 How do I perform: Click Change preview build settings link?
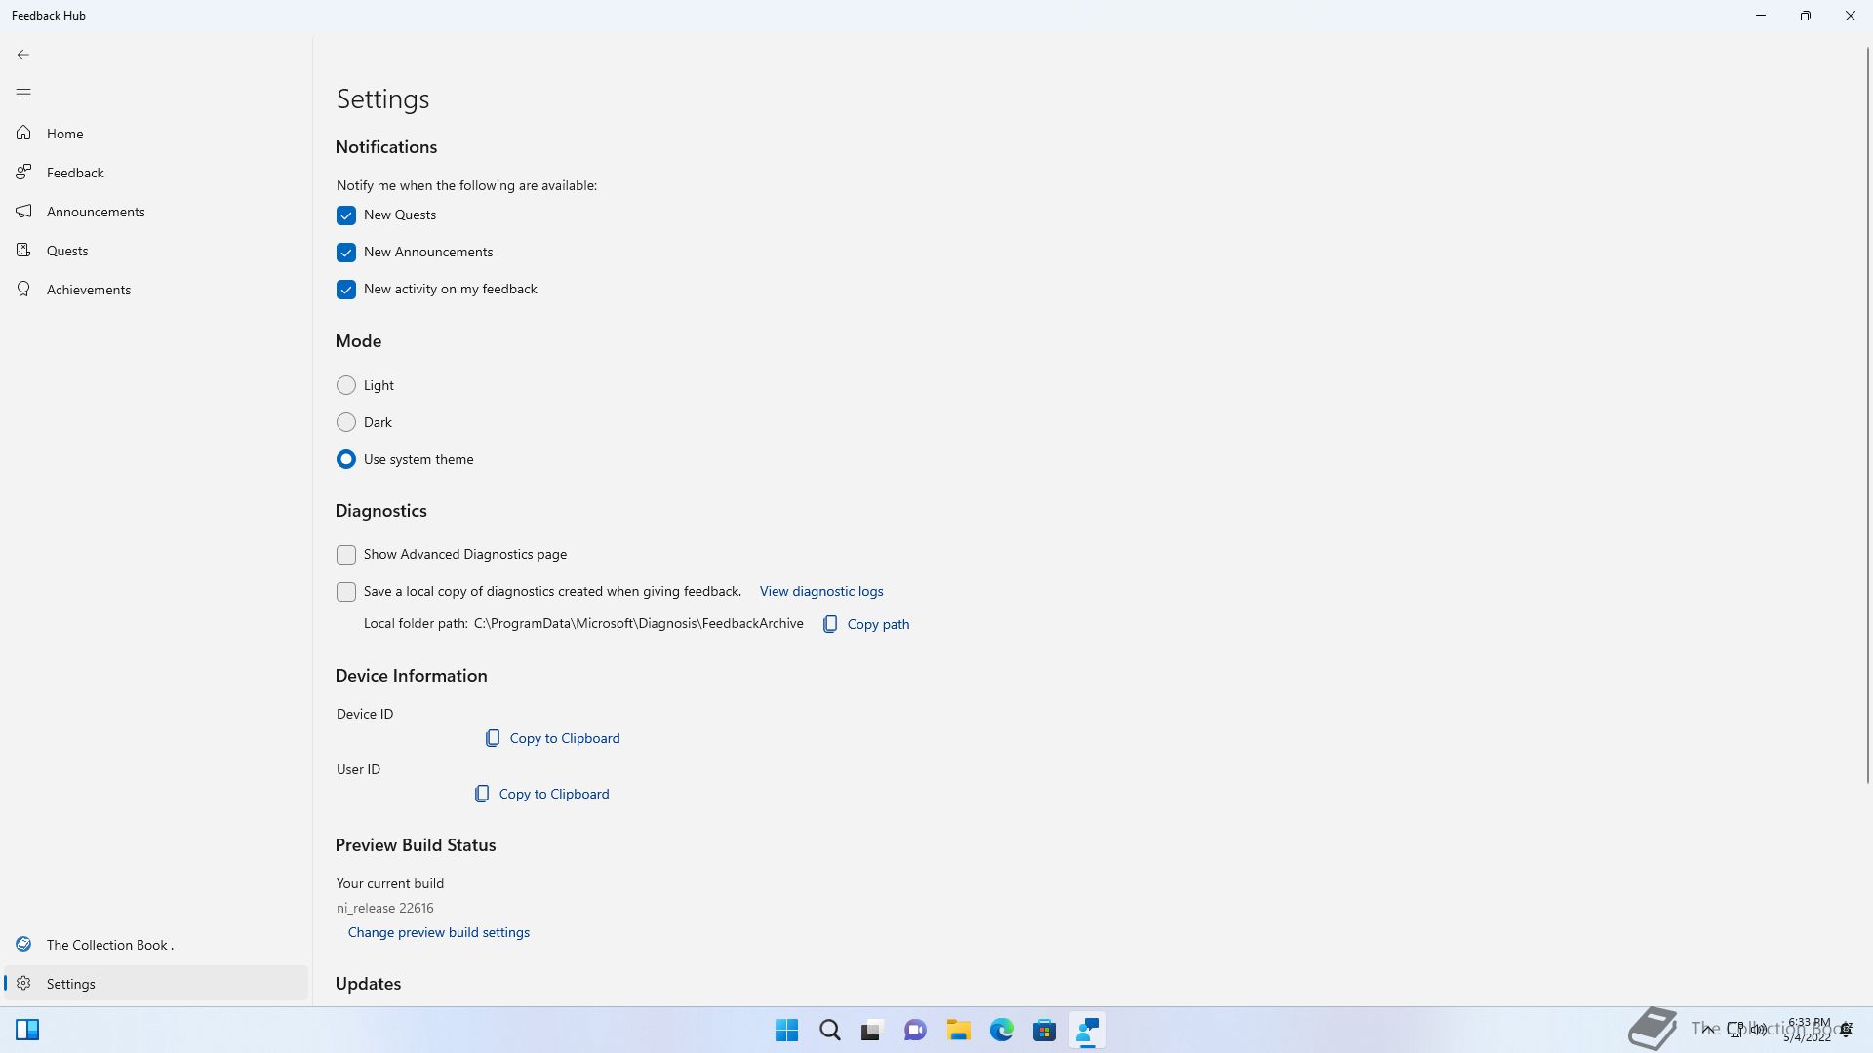[x=439, y=932]
